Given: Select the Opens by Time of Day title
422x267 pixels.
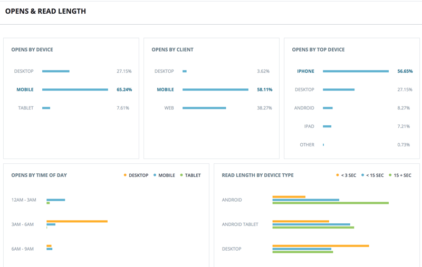Looking at the screenshot, I should [x=39, y=175].
